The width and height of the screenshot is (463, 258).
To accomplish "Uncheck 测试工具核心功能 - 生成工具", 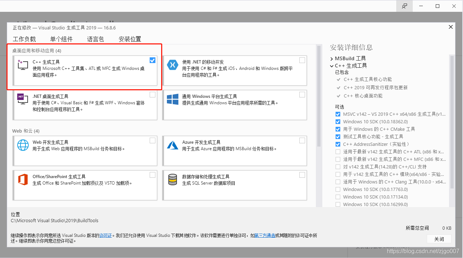I will (338, 137).
